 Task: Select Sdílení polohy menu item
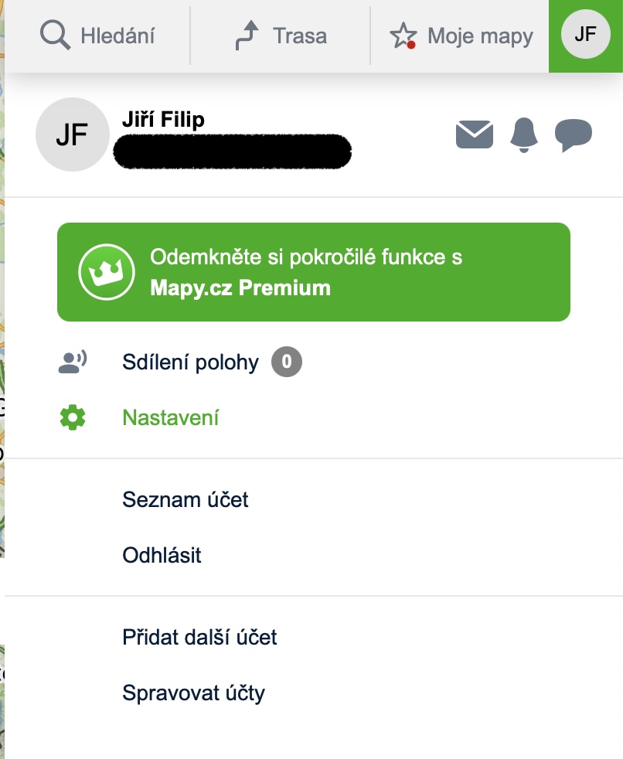[190, 362]
